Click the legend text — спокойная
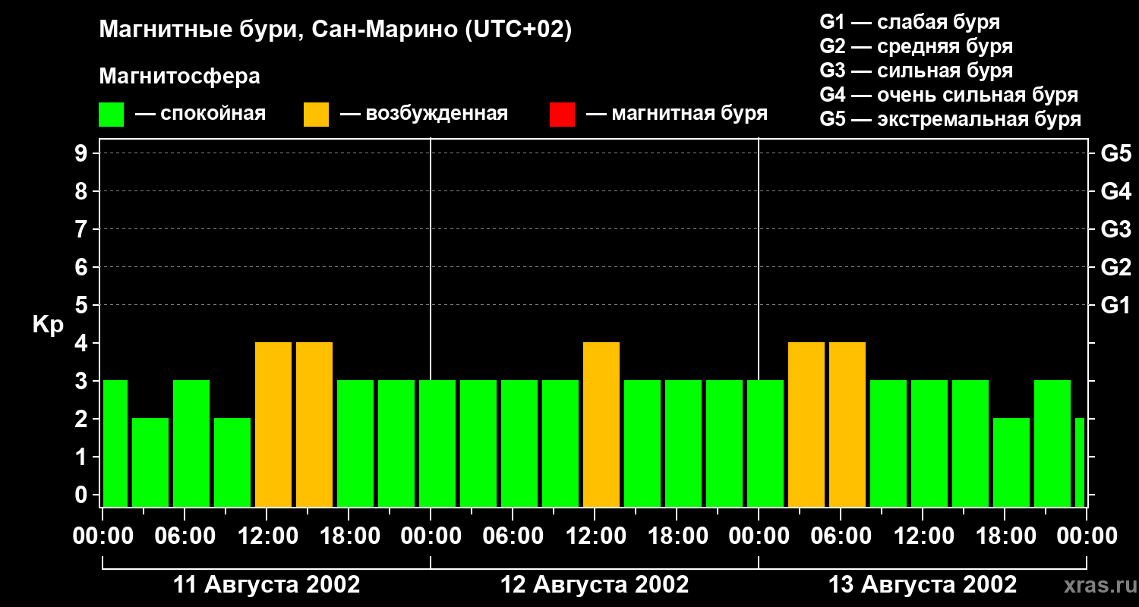Image resolution: width=1139 pixels, height=607 pixels. point(200,115)
